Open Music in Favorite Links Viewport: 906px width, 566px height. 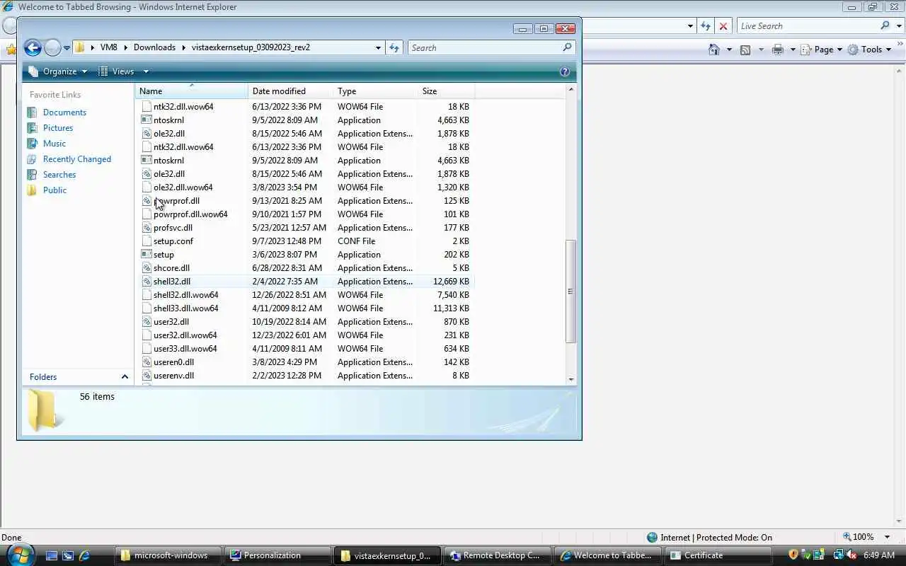tap(55, 144)
